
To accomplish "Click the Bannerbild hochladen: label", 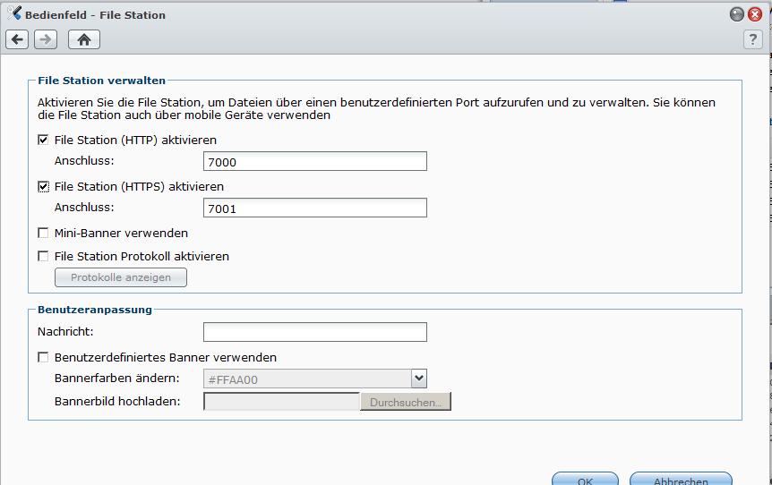I will [117, 402].
